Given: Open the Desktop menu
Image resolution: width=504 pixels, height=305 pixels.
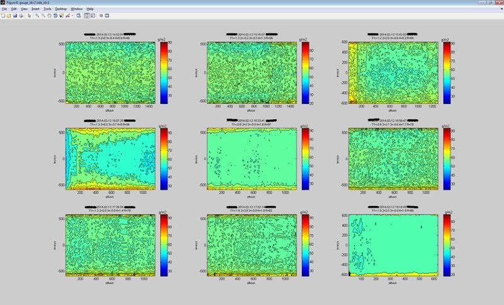Looking at the screenshot, I should (60, 9).
